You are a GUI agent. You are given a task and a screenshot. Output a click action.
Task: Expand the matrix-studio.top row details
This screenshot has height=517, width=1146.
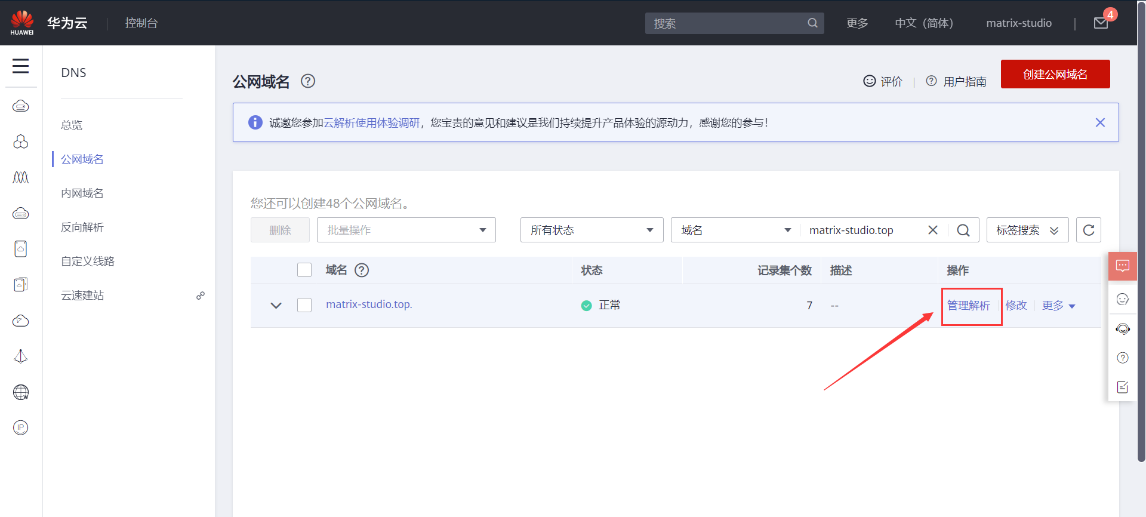click(276, 306)
